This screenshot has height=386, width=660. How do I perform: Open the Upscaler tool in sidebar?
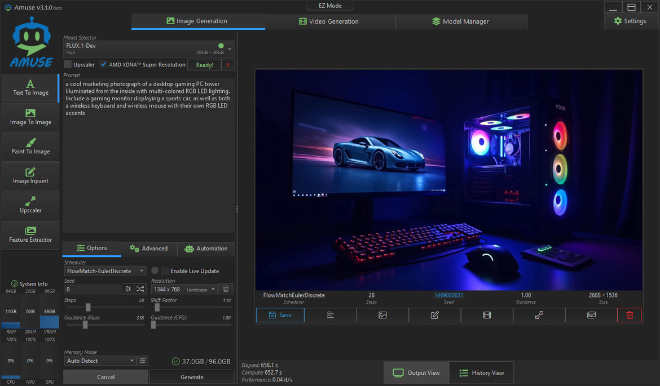pyautogui.click(x=30, y=206)
